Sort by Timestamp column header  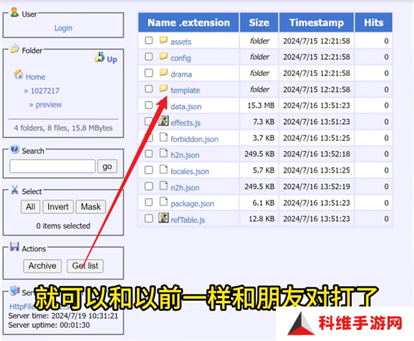(317, 23)
